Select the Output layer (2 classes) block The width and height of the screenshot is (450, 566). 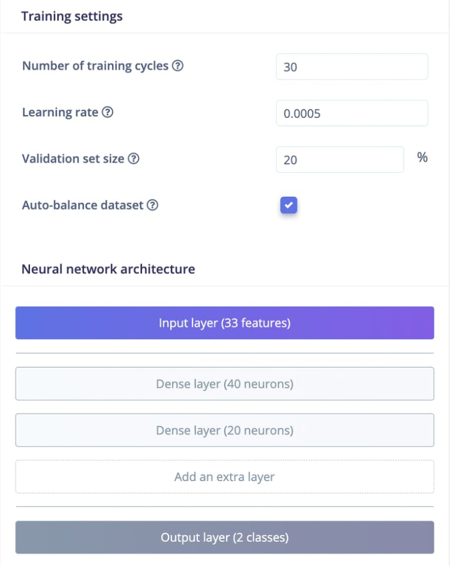click(x=224, y=537)
